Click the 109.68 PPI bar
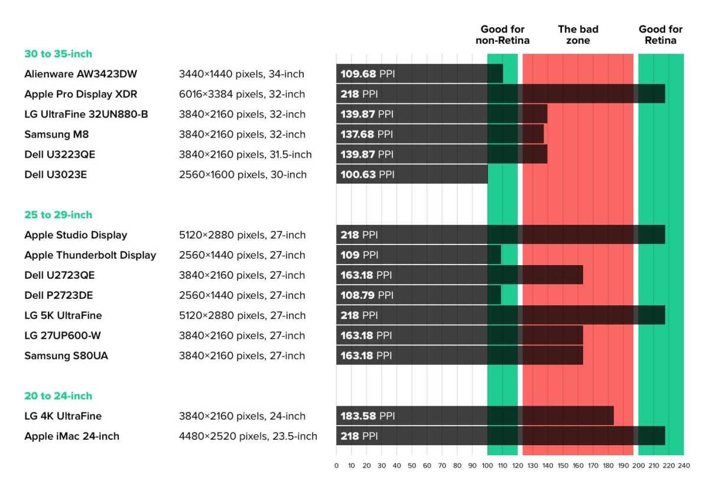 pos(419,74)
